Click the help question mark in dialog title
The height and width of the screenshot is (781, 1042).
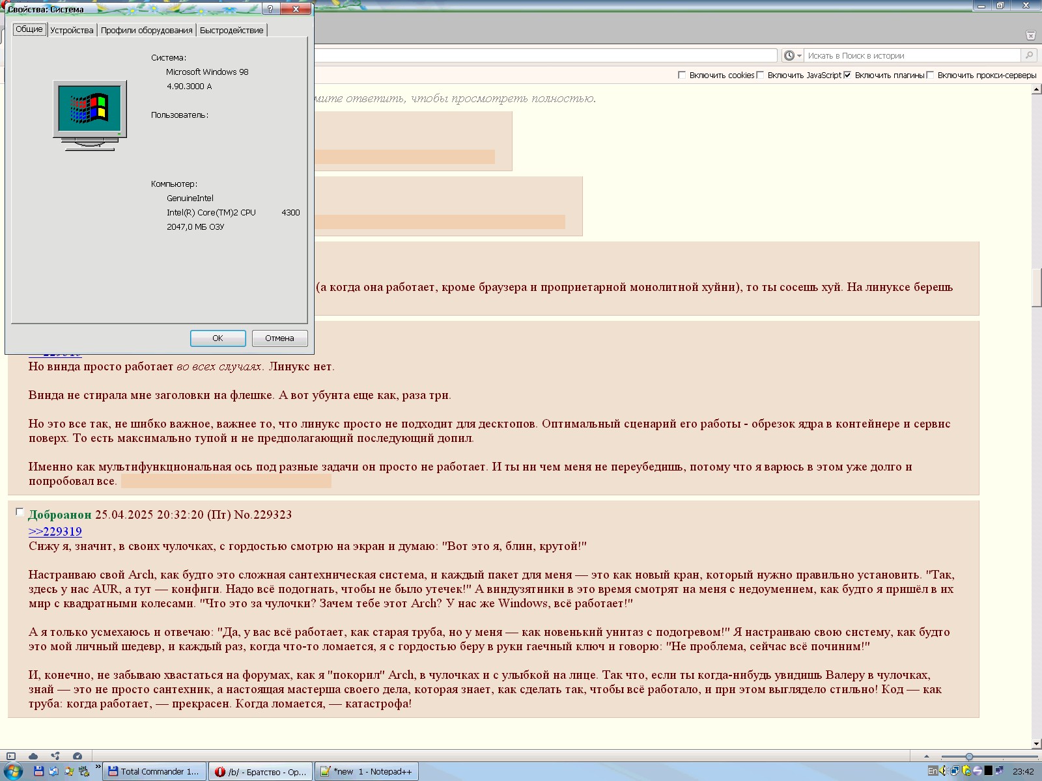coord(270,9)
